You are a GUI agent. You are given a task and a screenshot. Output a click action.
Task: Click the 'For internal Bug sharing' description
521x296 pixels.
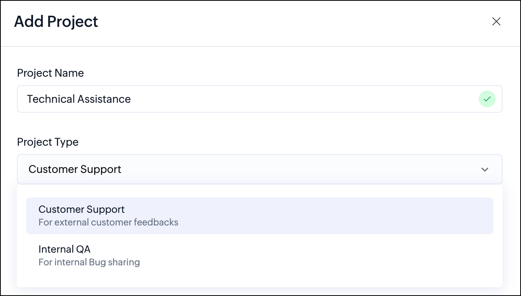[x=89, y=262]
